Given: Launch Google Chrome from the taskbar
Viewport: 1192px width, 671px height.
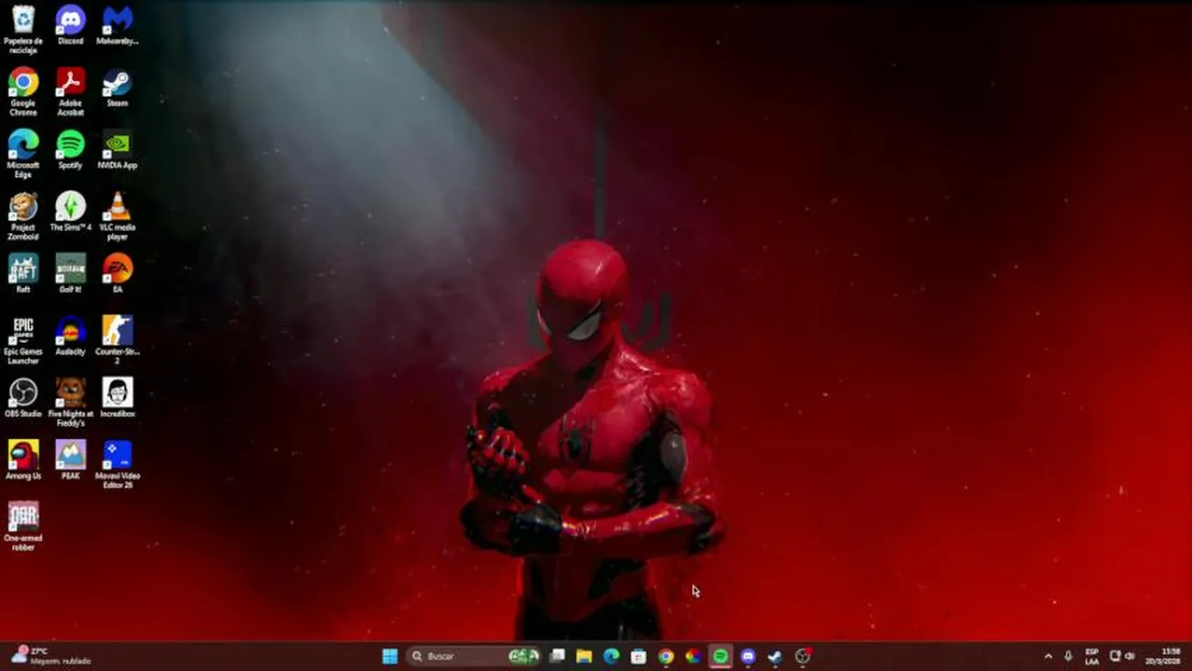Looking at the screenshot, I should point(665,656).
